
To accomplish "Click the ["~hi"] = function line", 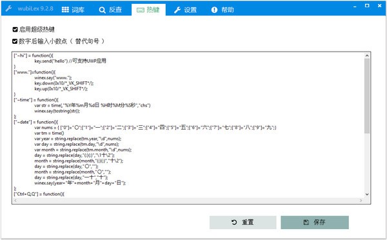I will point(34,55).
